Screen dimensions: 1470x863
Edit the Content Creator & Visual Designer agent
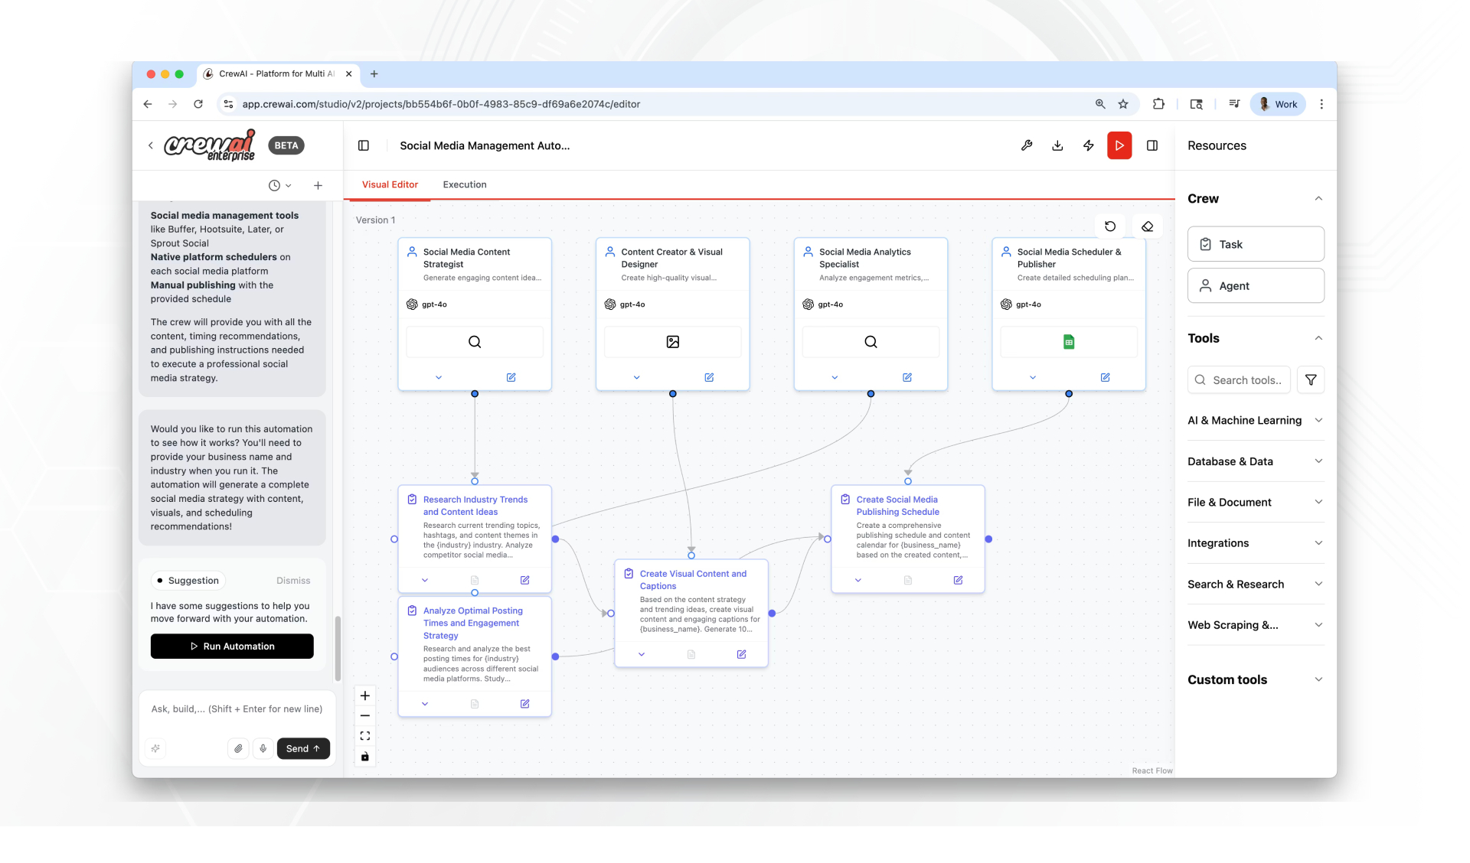[x=709, y=377]
